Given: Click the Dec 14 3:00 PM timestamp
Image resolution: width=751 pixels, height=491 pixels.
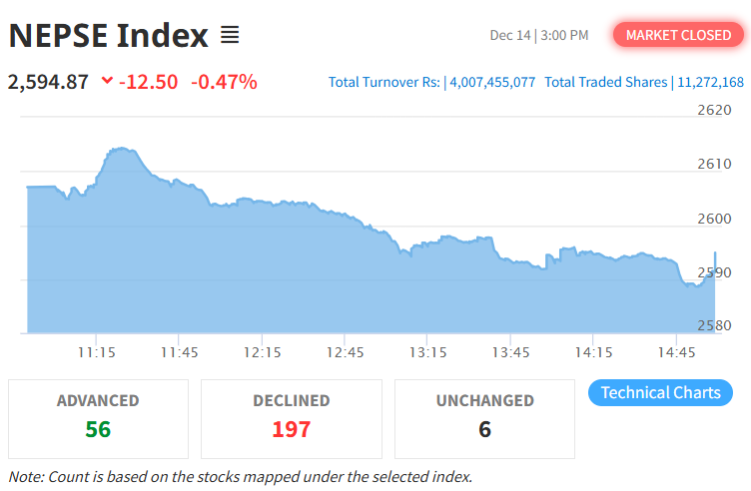Looking at the screenshot, I should click(538, 35).
